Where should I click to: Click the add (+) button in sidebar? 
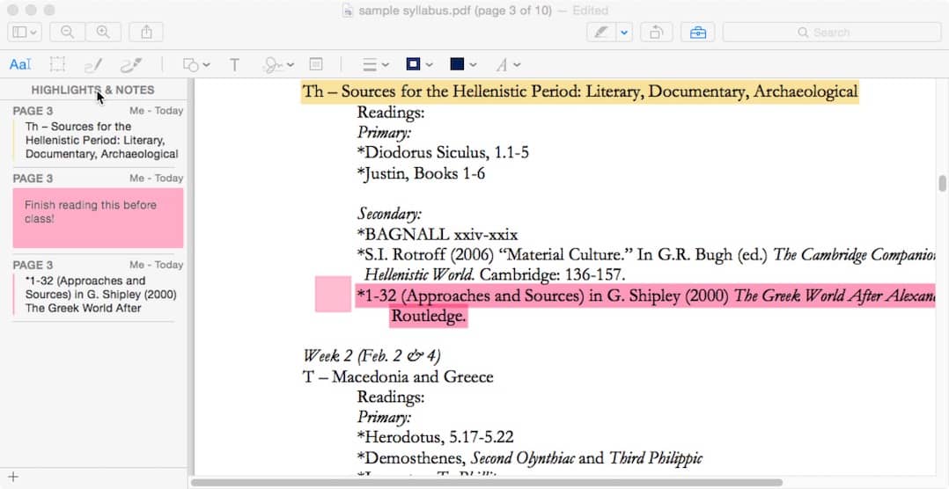pyautogui.click(x=13, y=477)
